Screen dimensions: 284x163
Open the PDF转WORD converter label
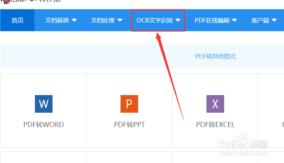click(x=44, y=125)
